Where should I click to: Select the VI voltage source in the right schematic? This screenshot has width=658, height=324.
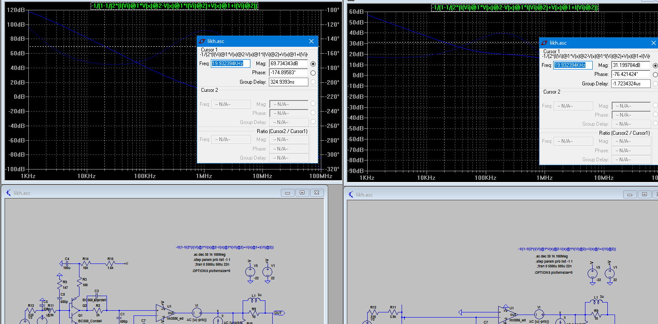539,314
